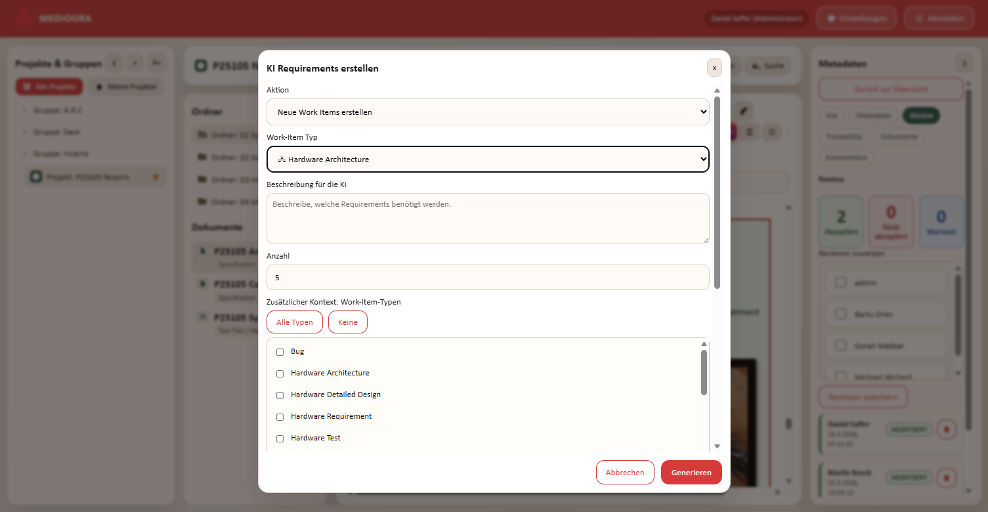Open the Work-Item Typ dropdown
The width and height of the screenshot is (988, 512).
487,160
